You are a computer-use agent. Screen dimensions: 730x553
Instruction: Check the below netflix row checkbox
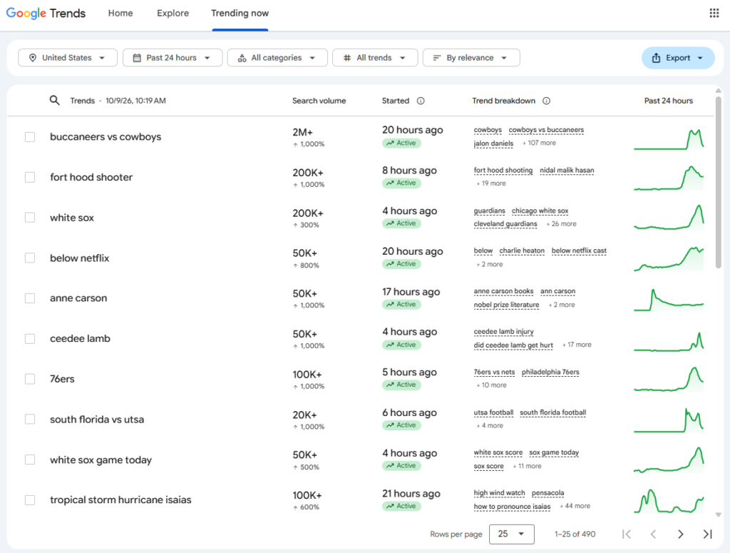(30, 258)
